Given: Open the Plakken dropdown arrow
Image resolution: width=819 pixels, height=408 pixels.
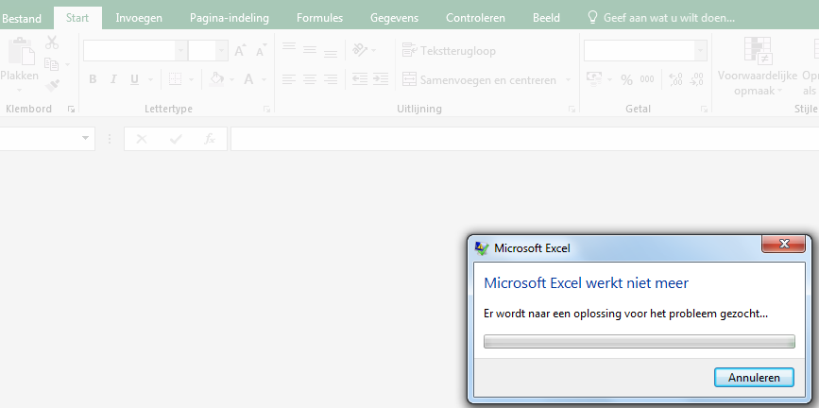Looking at the screenshot, I should (x=19, y=90).
